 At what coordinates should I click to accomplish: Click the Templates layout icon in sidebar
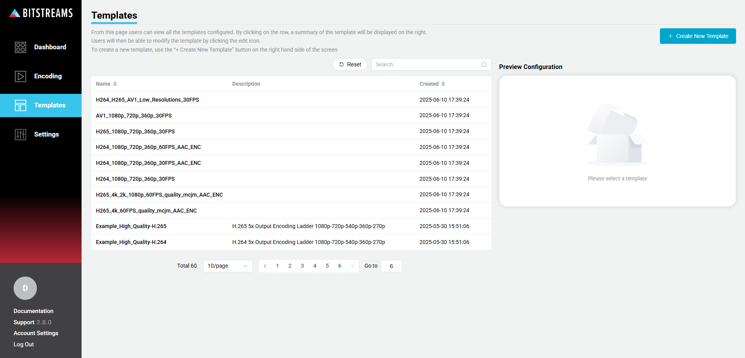(x=20, y=105)
